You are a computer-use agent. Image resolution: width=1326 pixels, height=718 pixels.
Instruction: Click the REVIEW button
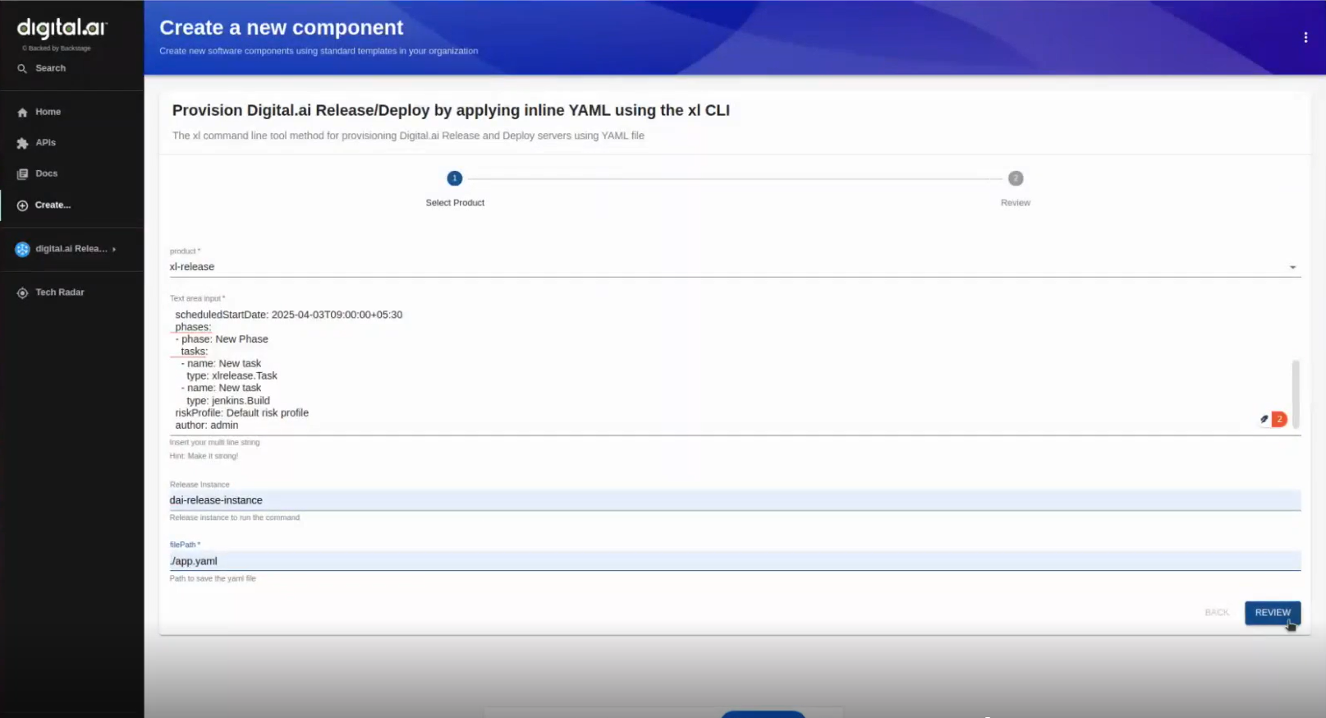click(x=1273, y=613)
